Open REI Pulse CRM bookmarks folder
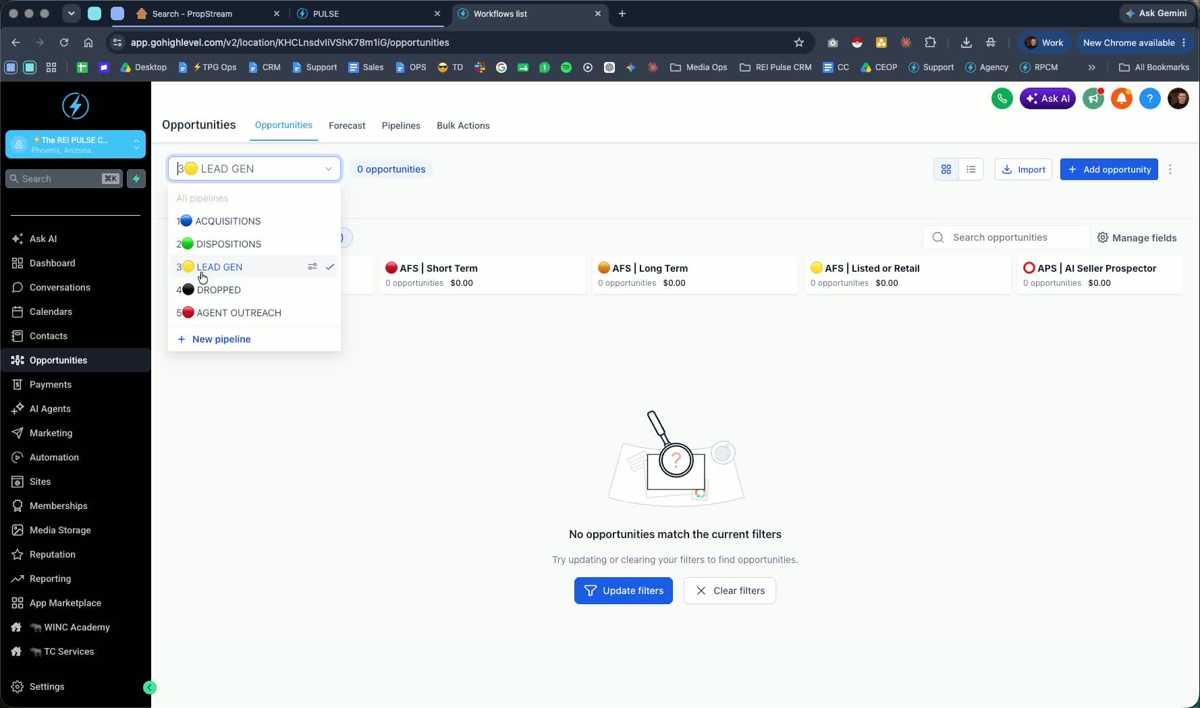 (x=775, y=67)
